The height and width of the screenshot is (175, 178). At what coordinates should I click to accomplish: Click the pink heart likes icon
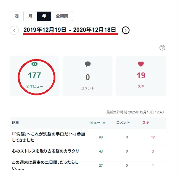pyautogui.click(x=141, y=64)
